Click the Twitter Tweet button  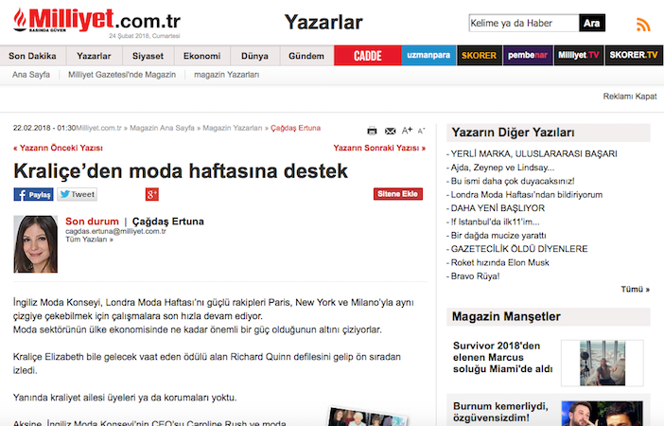(x=77, y=194)
